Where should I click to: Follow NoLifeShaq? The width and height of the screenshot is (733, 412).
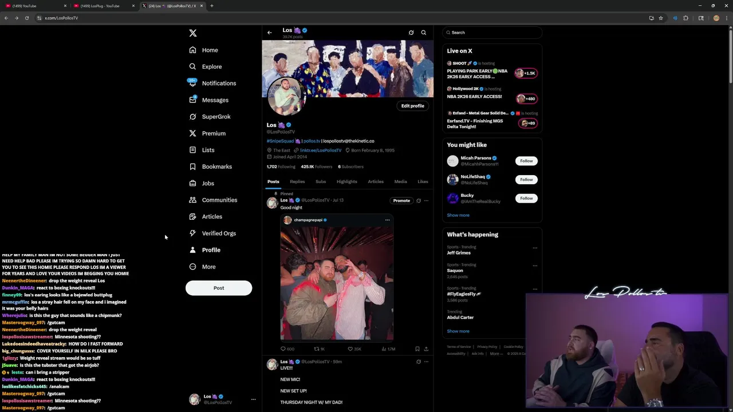click(526, 180)
